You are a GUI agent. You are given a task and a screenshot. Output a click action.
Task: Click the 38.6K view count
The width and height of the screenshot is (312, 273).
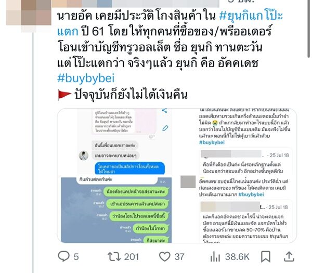[x=237, y=257]
